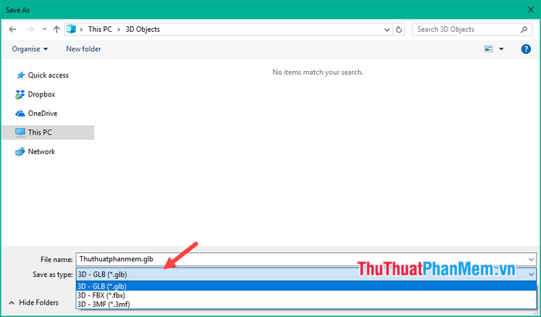This screenshot has width=541, height=317.
Task: Choose 3D - FBX (*.fbx) format
Action: (x=306, y=295)
